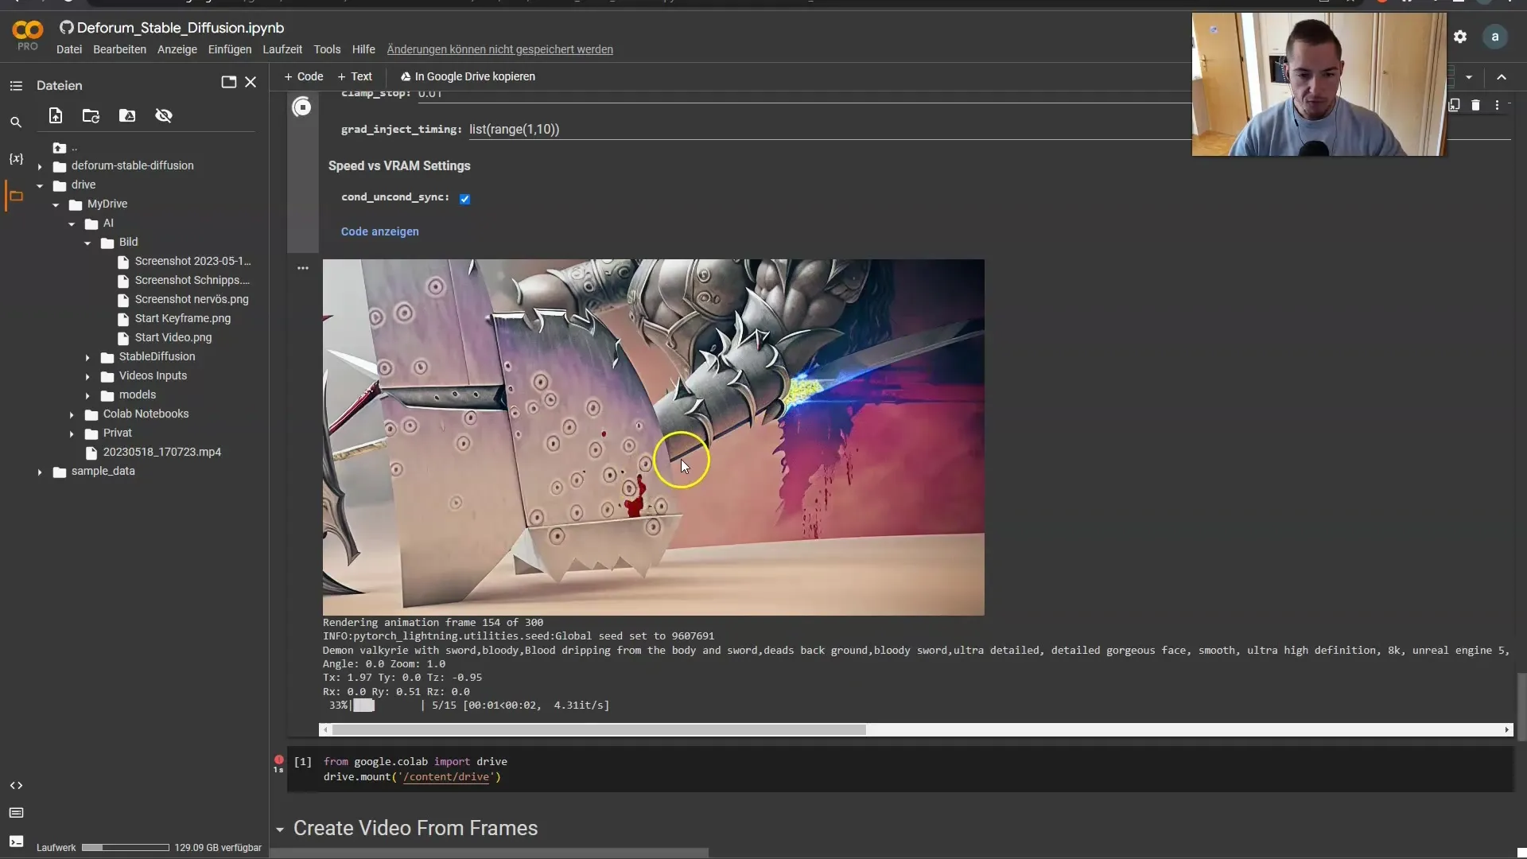The image size is (1527, 859).
Task: Open more cell actions menu
Action: (x=1498, y=105)
